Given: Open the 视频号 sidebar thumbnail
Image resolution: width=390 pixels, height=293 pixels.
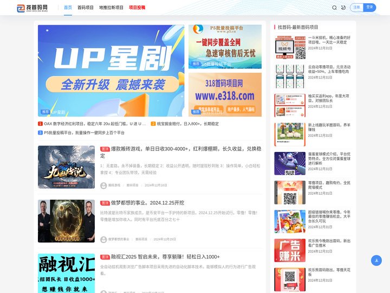Looking at the screenshot, I should coord(290,48).
